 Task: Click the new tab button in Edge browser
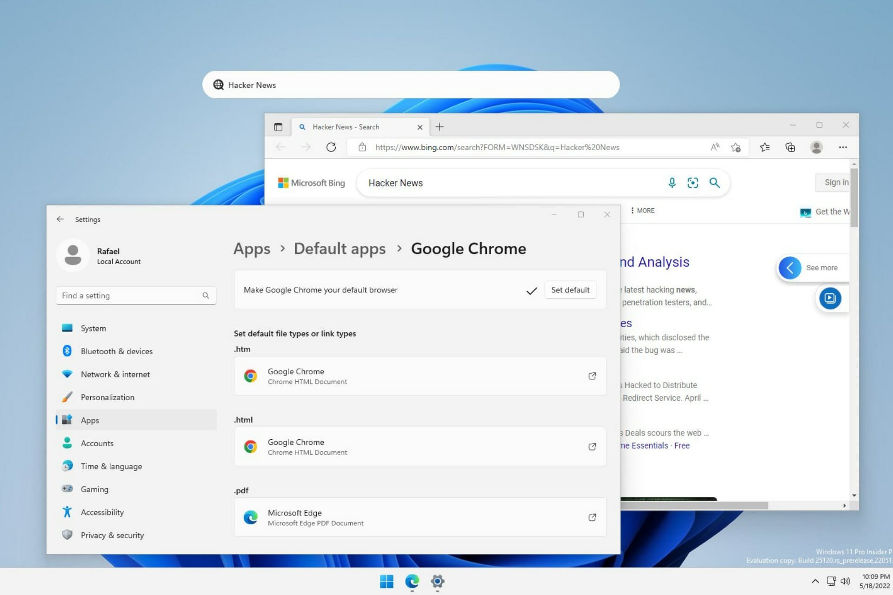(x=439, y=126)
